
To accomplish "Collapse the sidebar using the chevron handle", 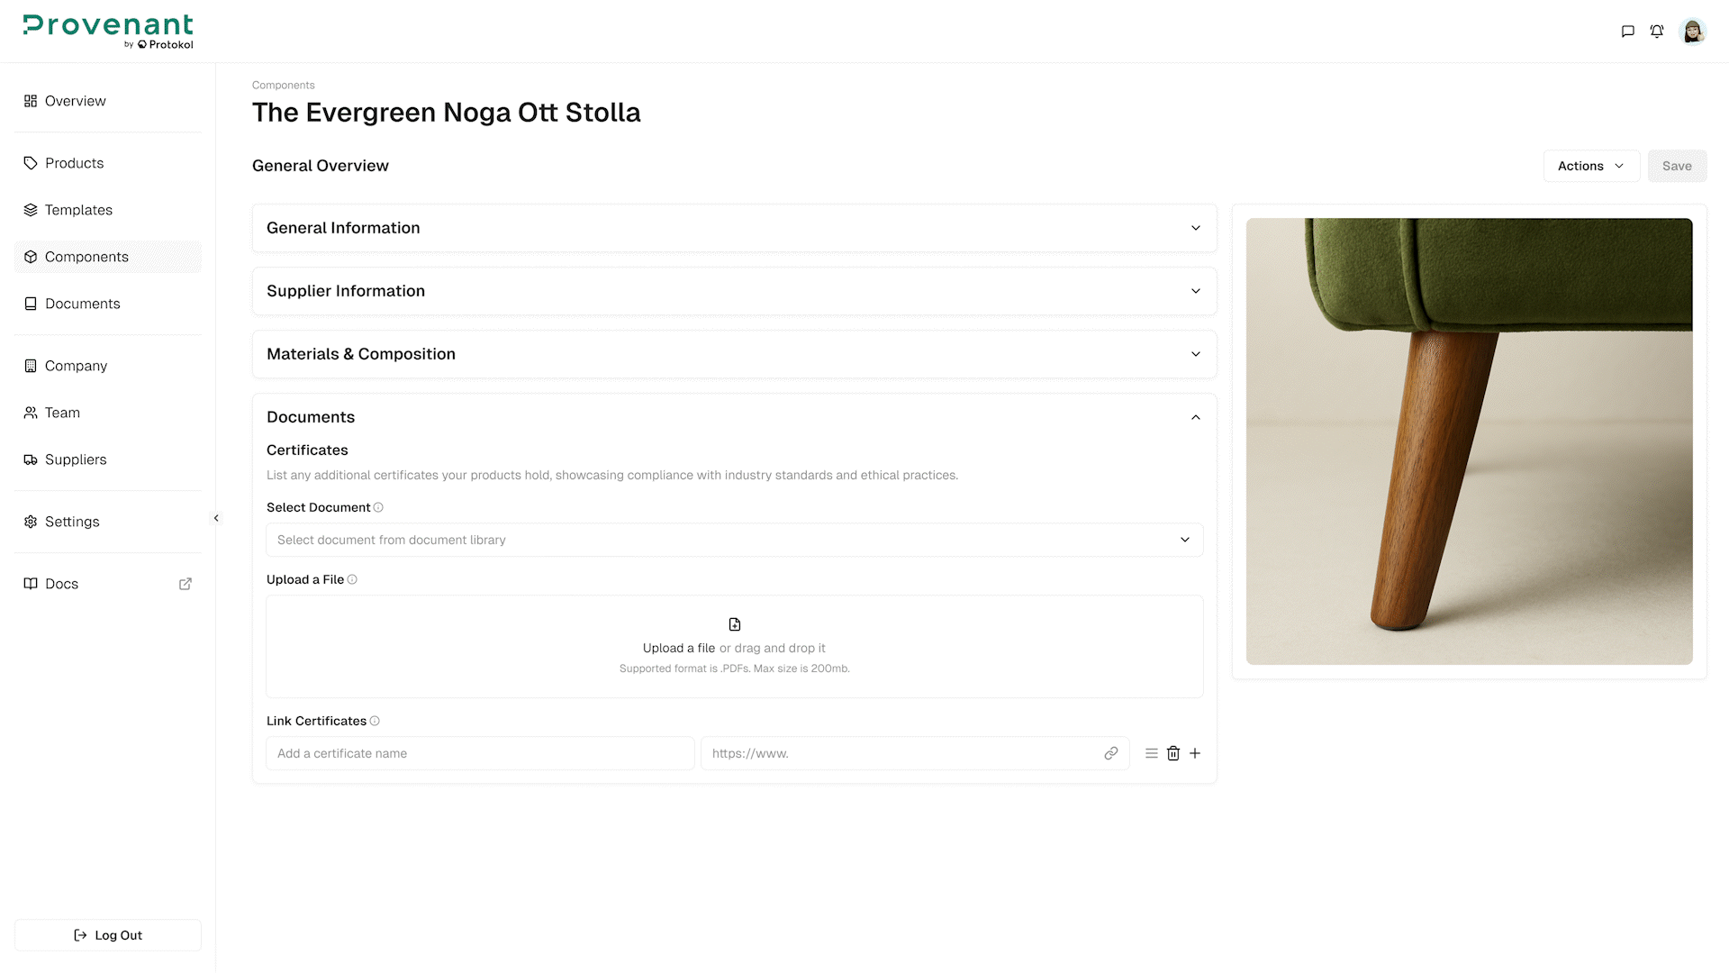I will pos(216,518).
